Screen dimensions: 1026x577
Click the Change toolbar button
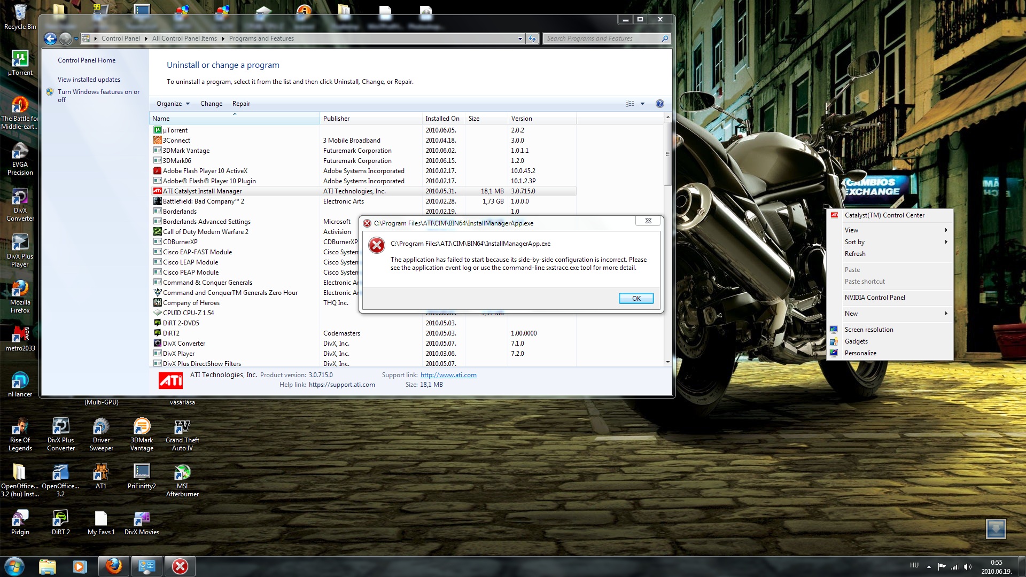click(211, 104)
